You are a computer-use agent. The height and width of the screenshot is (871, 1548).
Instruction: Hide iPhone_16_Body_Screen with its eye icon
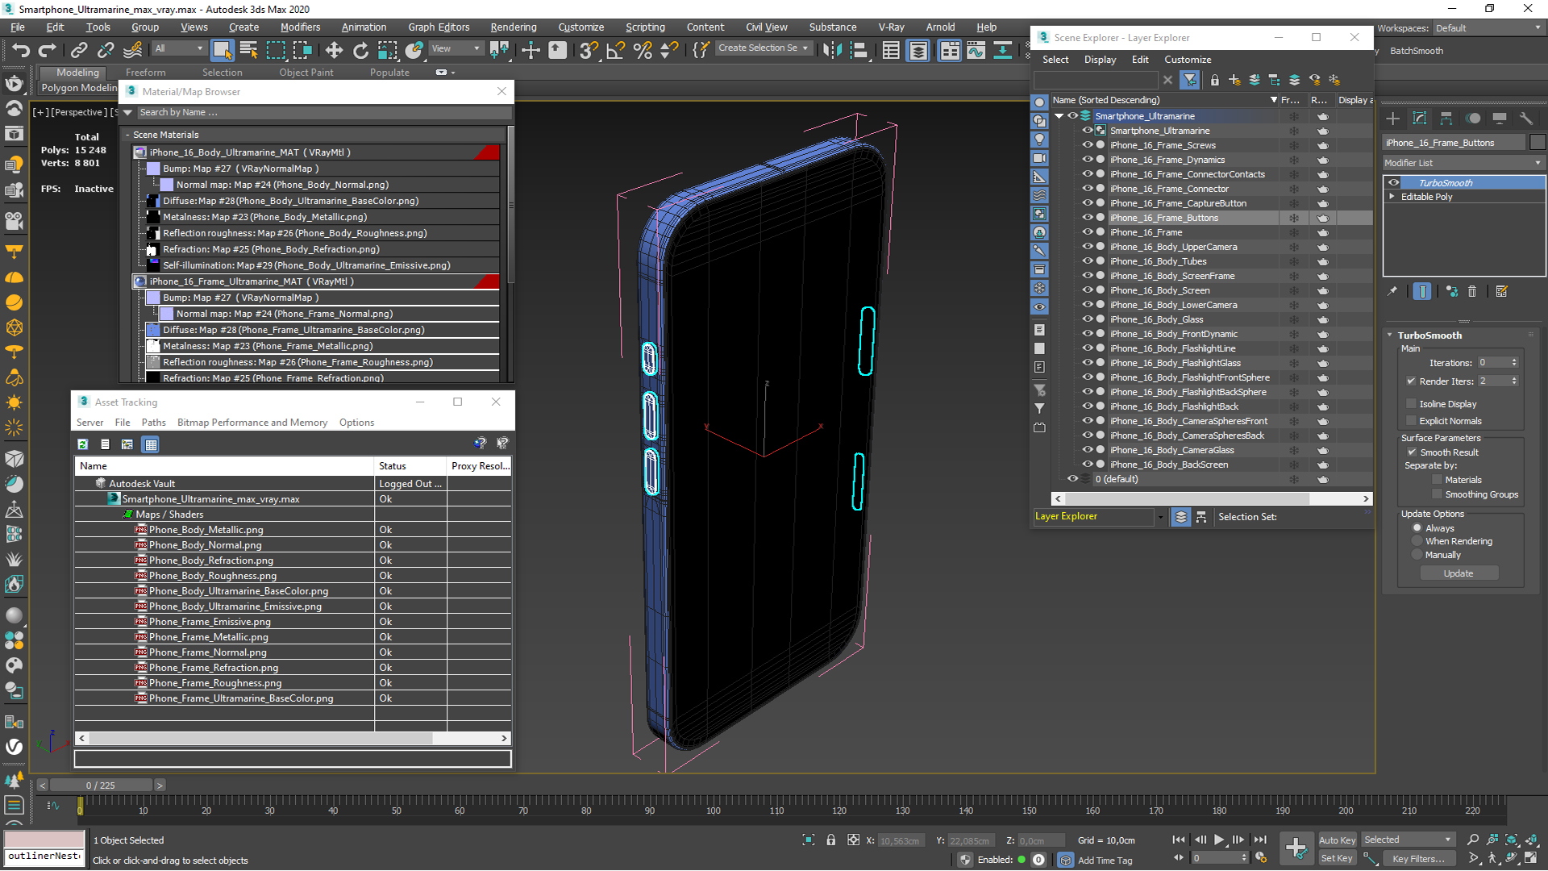(1087, 290)
